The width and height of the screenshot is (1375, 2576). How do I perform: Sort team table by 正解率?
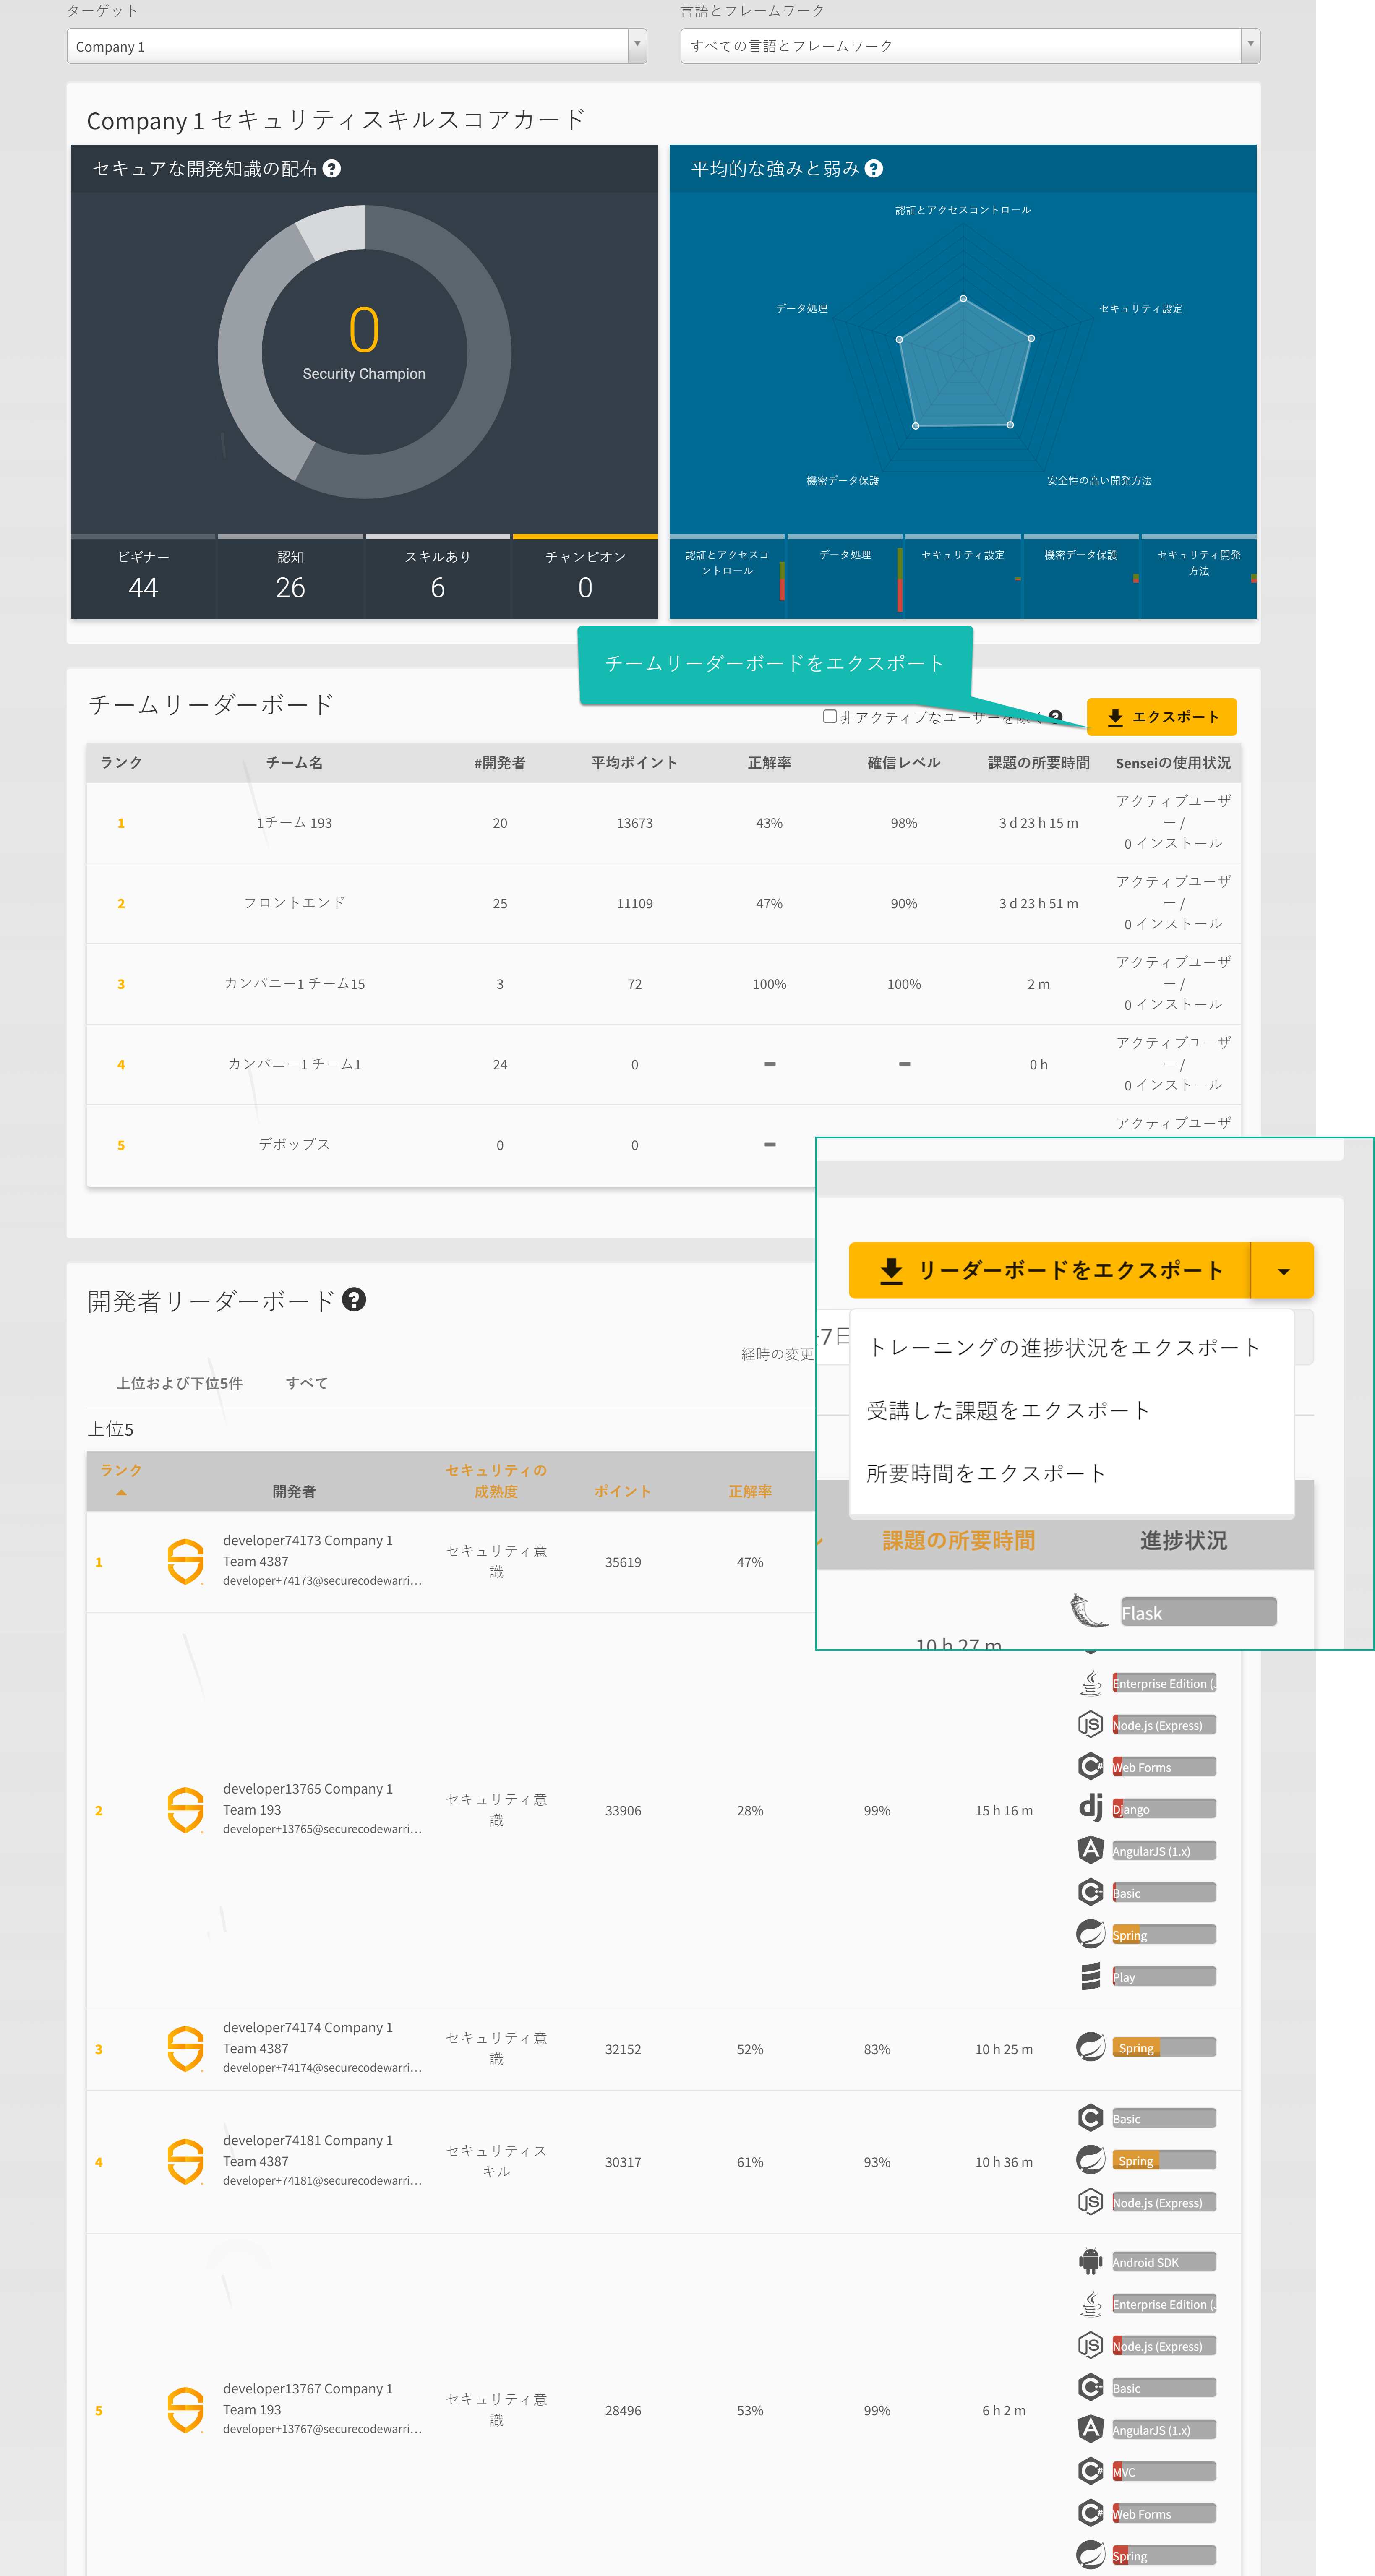click(769, 763)
